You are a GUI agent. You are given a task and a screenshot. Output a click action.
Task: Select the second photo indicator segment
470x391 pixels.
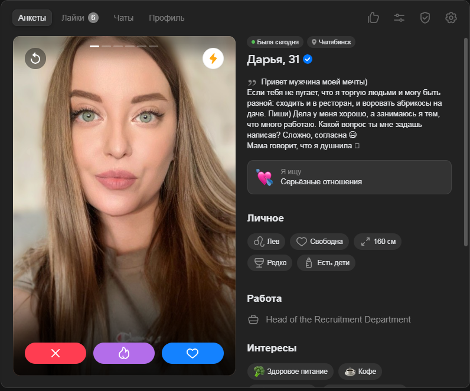click(x=106, y=46)
